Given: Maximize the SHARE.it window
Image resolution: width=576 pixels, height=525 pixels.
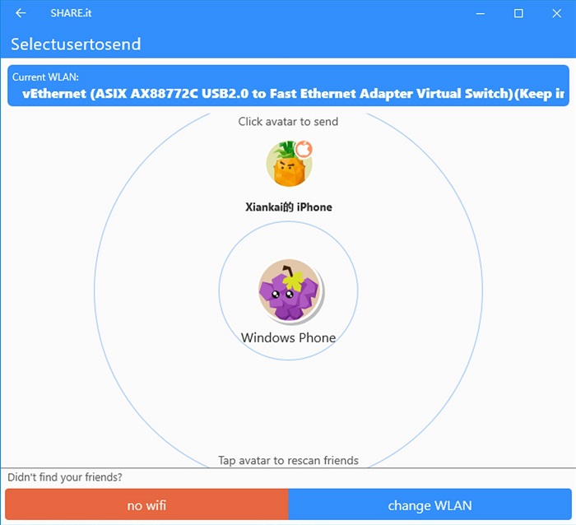Looking at the screenshot, I should click(518, 14).
